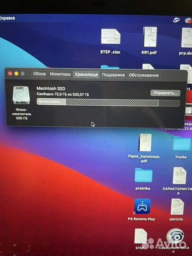Select the STEP file at bottom

click(x=140, y=236)
